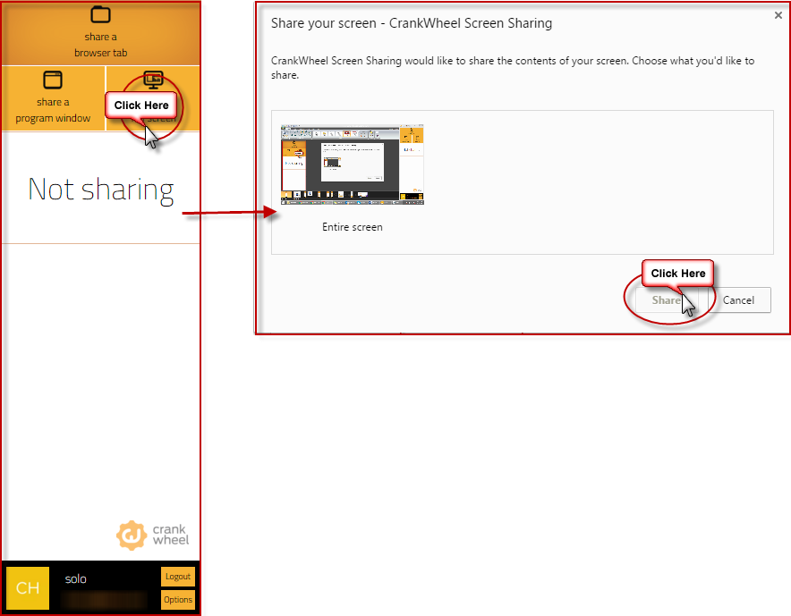This screenshot has height=616, width=791.
Task: Click the Entire screen label
Action: (353, 227)
